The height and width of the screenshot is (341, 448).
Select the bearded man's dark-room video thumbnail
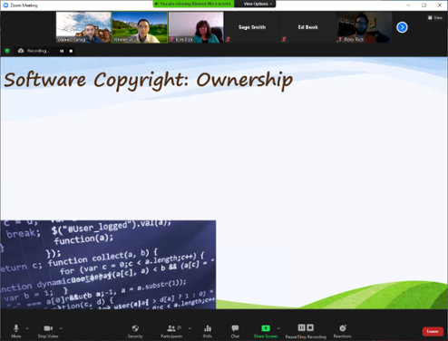coord(365,27)
